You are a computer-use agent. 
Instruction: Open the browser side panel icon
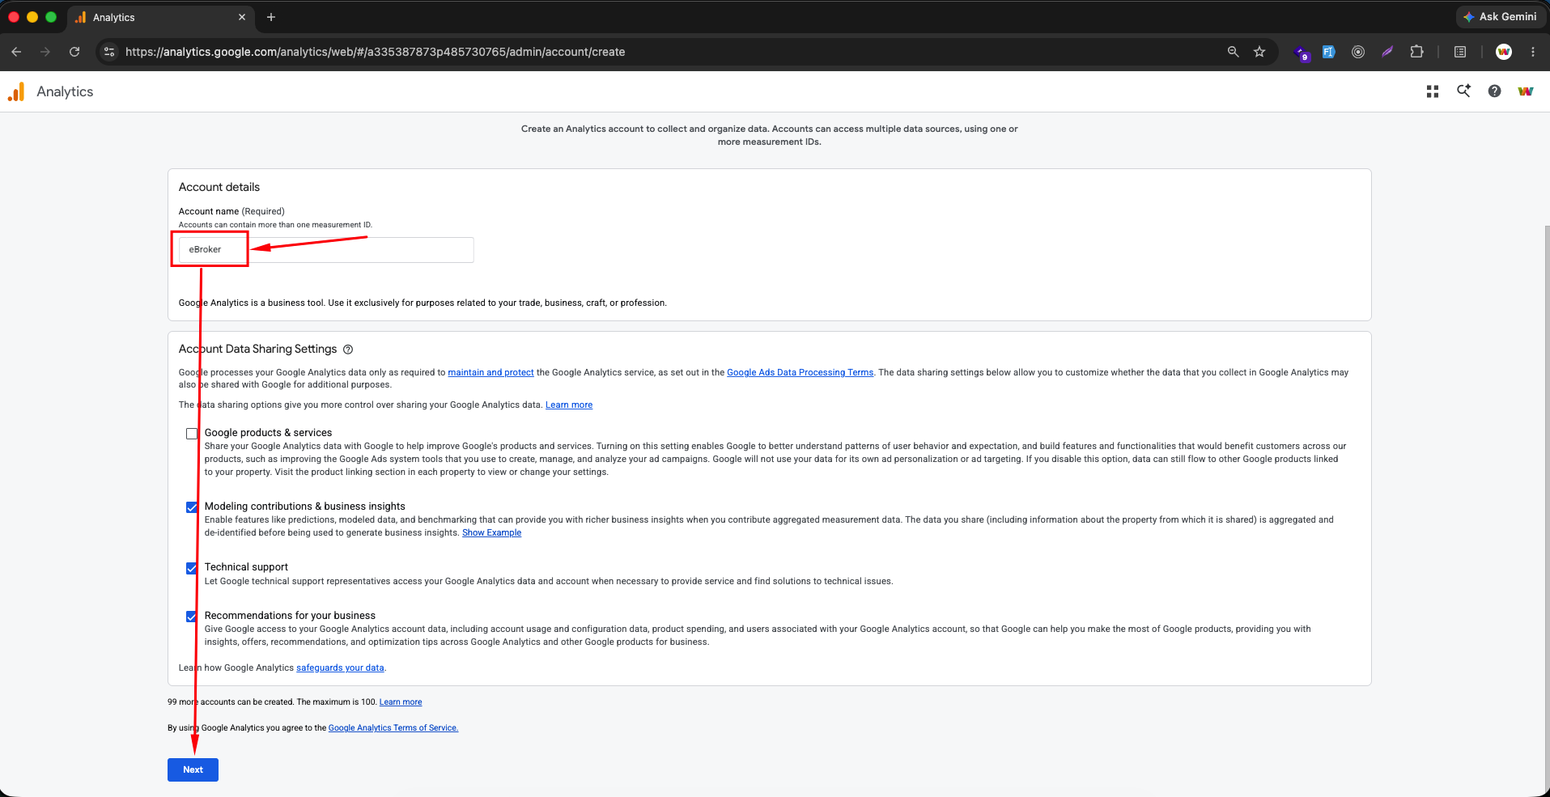(1460, 52)
